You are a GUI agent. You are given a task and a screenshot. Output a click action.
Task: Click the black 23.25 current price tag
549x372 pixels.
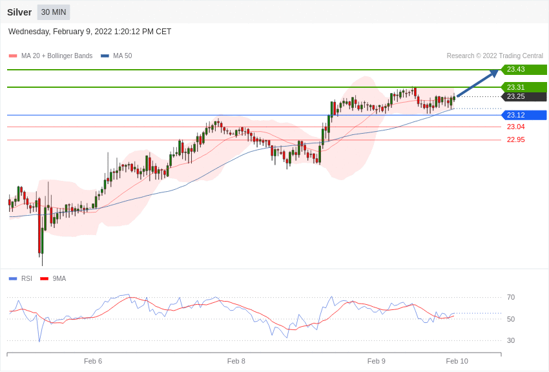524,97
